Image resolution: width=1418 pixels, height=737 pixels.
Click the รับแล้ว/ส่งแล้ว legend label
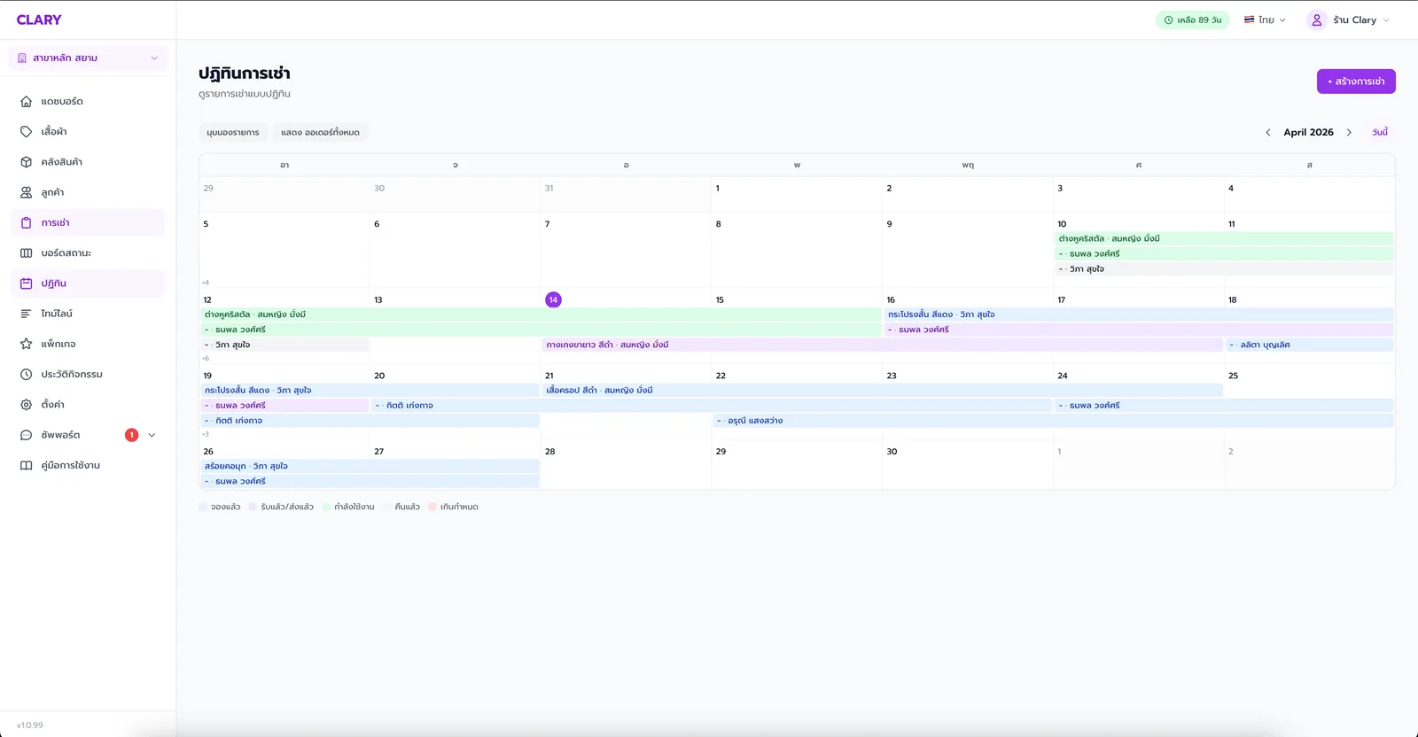pos(287,507)
